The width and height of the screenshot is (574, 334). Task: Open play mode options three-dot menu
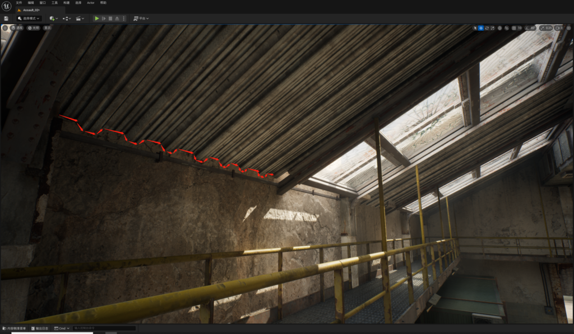(x=124, y=18)
